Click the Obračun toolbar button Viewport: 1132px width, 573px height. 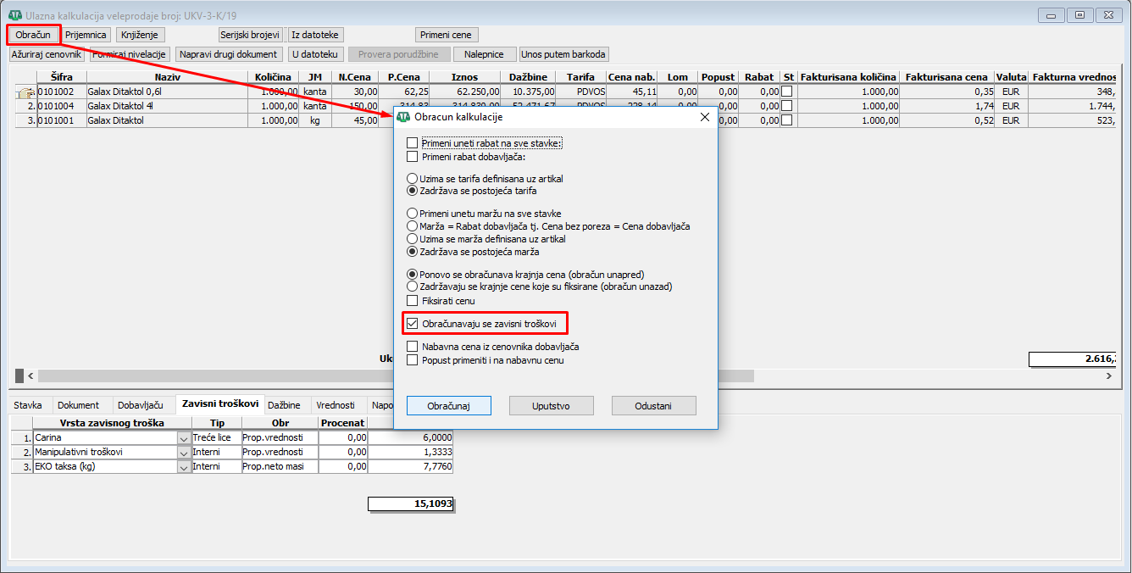point(34,35)
